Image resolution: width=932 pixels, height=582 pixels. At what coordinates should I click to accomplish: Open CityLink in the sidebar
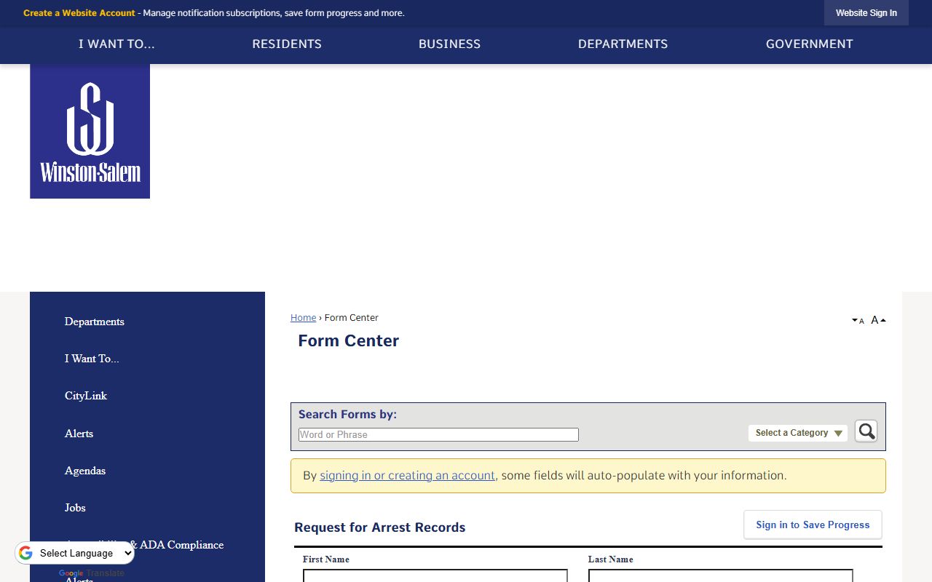[x=85, y=396]
